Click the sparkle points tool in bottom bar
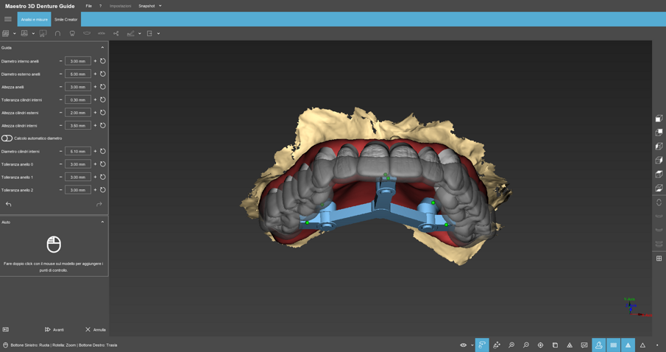666x352 pixels. [x=497, y=345]
